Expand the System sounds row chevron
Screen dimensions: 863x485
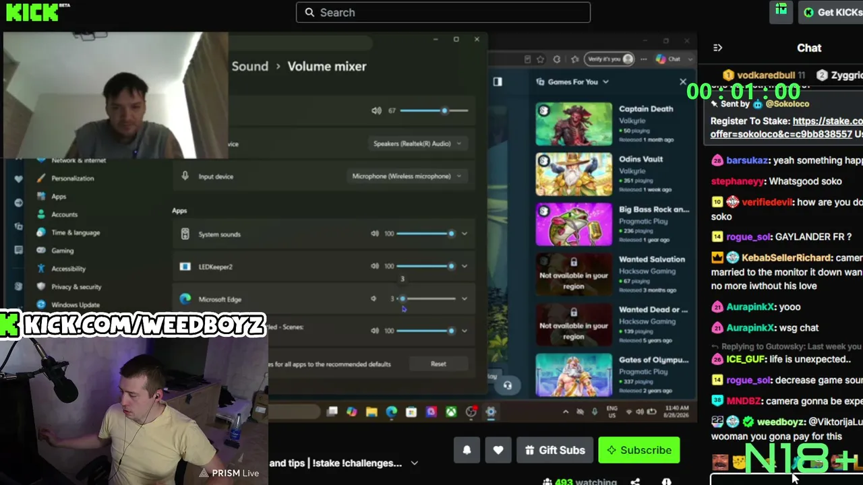pos(464,234)
